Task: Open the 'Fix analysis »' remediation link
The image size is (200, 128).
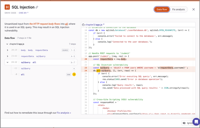Action: 64,113
